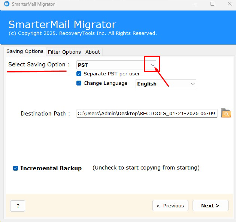
Task: Click the Next button
Action: pos(211,205)
